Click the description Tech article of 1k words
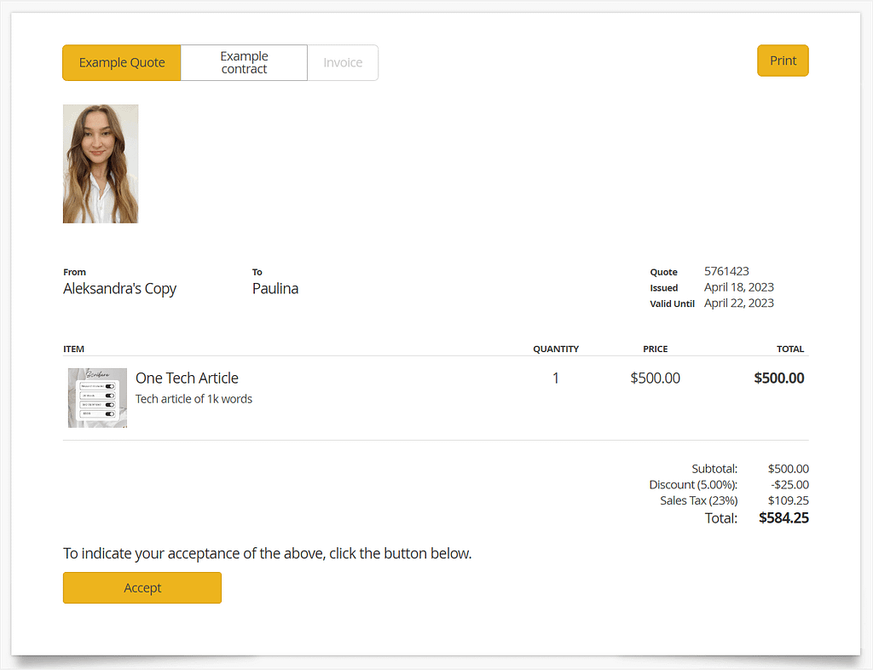The width and height of the screenshot is (873, 670). tap(194, 399)
